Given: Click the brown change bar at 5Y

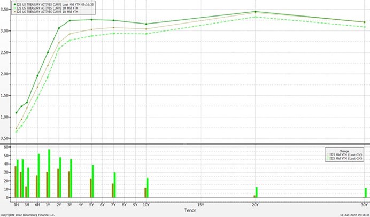Looking at the screenshot, I should coord(91,188).
